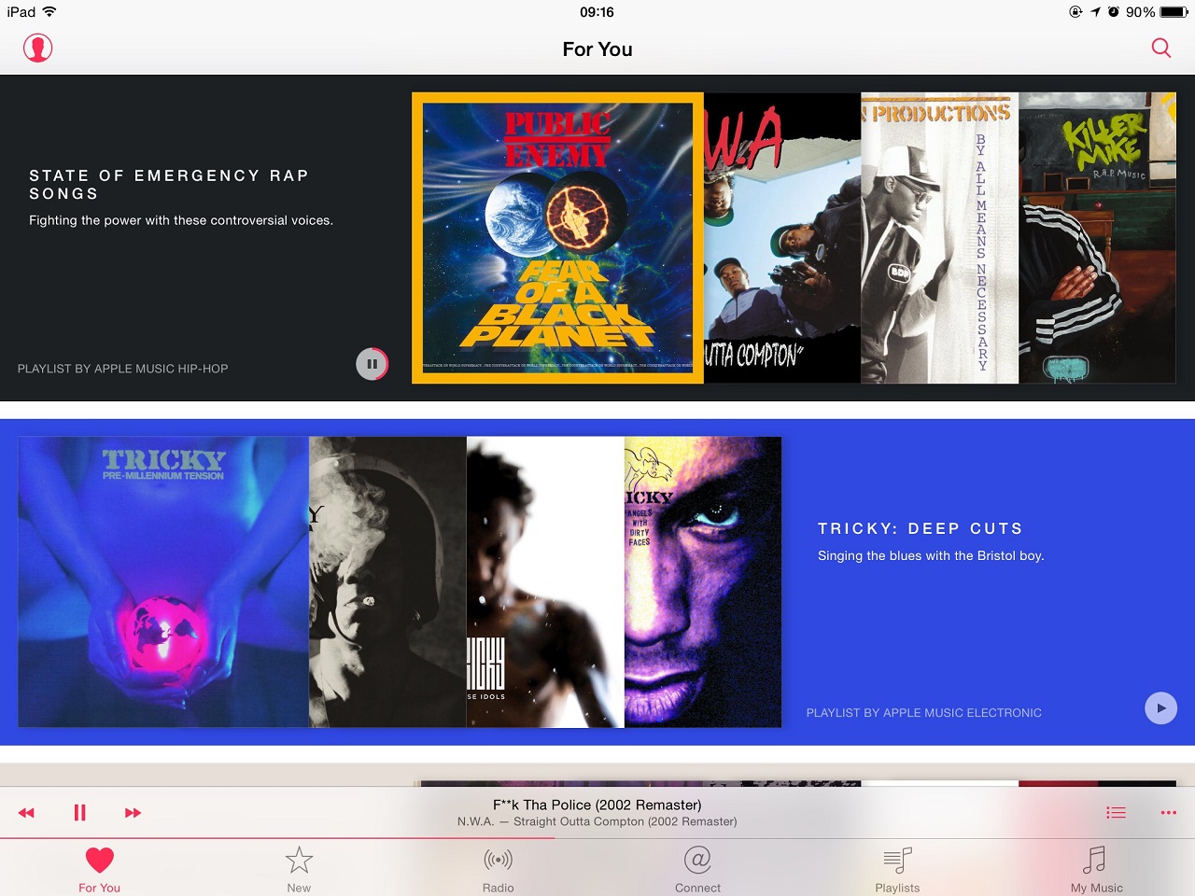Tap the battery indicator in status bar

coord(1174,12)
